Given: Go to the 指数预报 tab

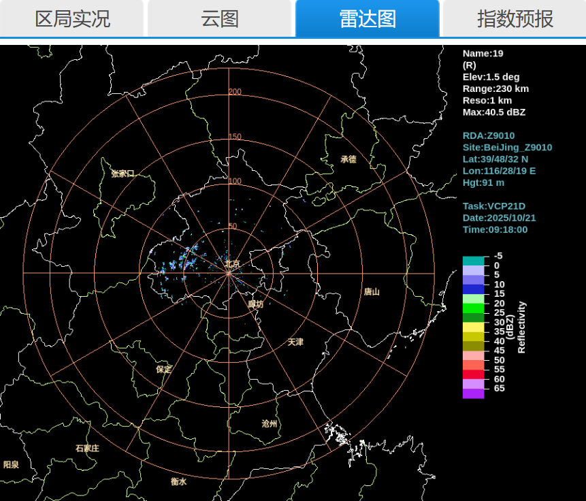Looking at the screenshot, I should (x=515, y=18).
